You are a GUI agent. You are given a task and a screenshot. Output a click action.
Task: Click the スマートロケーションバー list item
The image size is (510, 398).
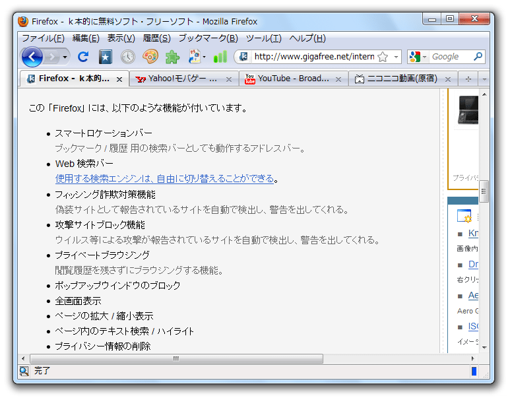point(104,133)
